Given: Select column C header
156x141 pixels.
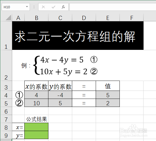Looking at the screenshot, I should point(60,18).
